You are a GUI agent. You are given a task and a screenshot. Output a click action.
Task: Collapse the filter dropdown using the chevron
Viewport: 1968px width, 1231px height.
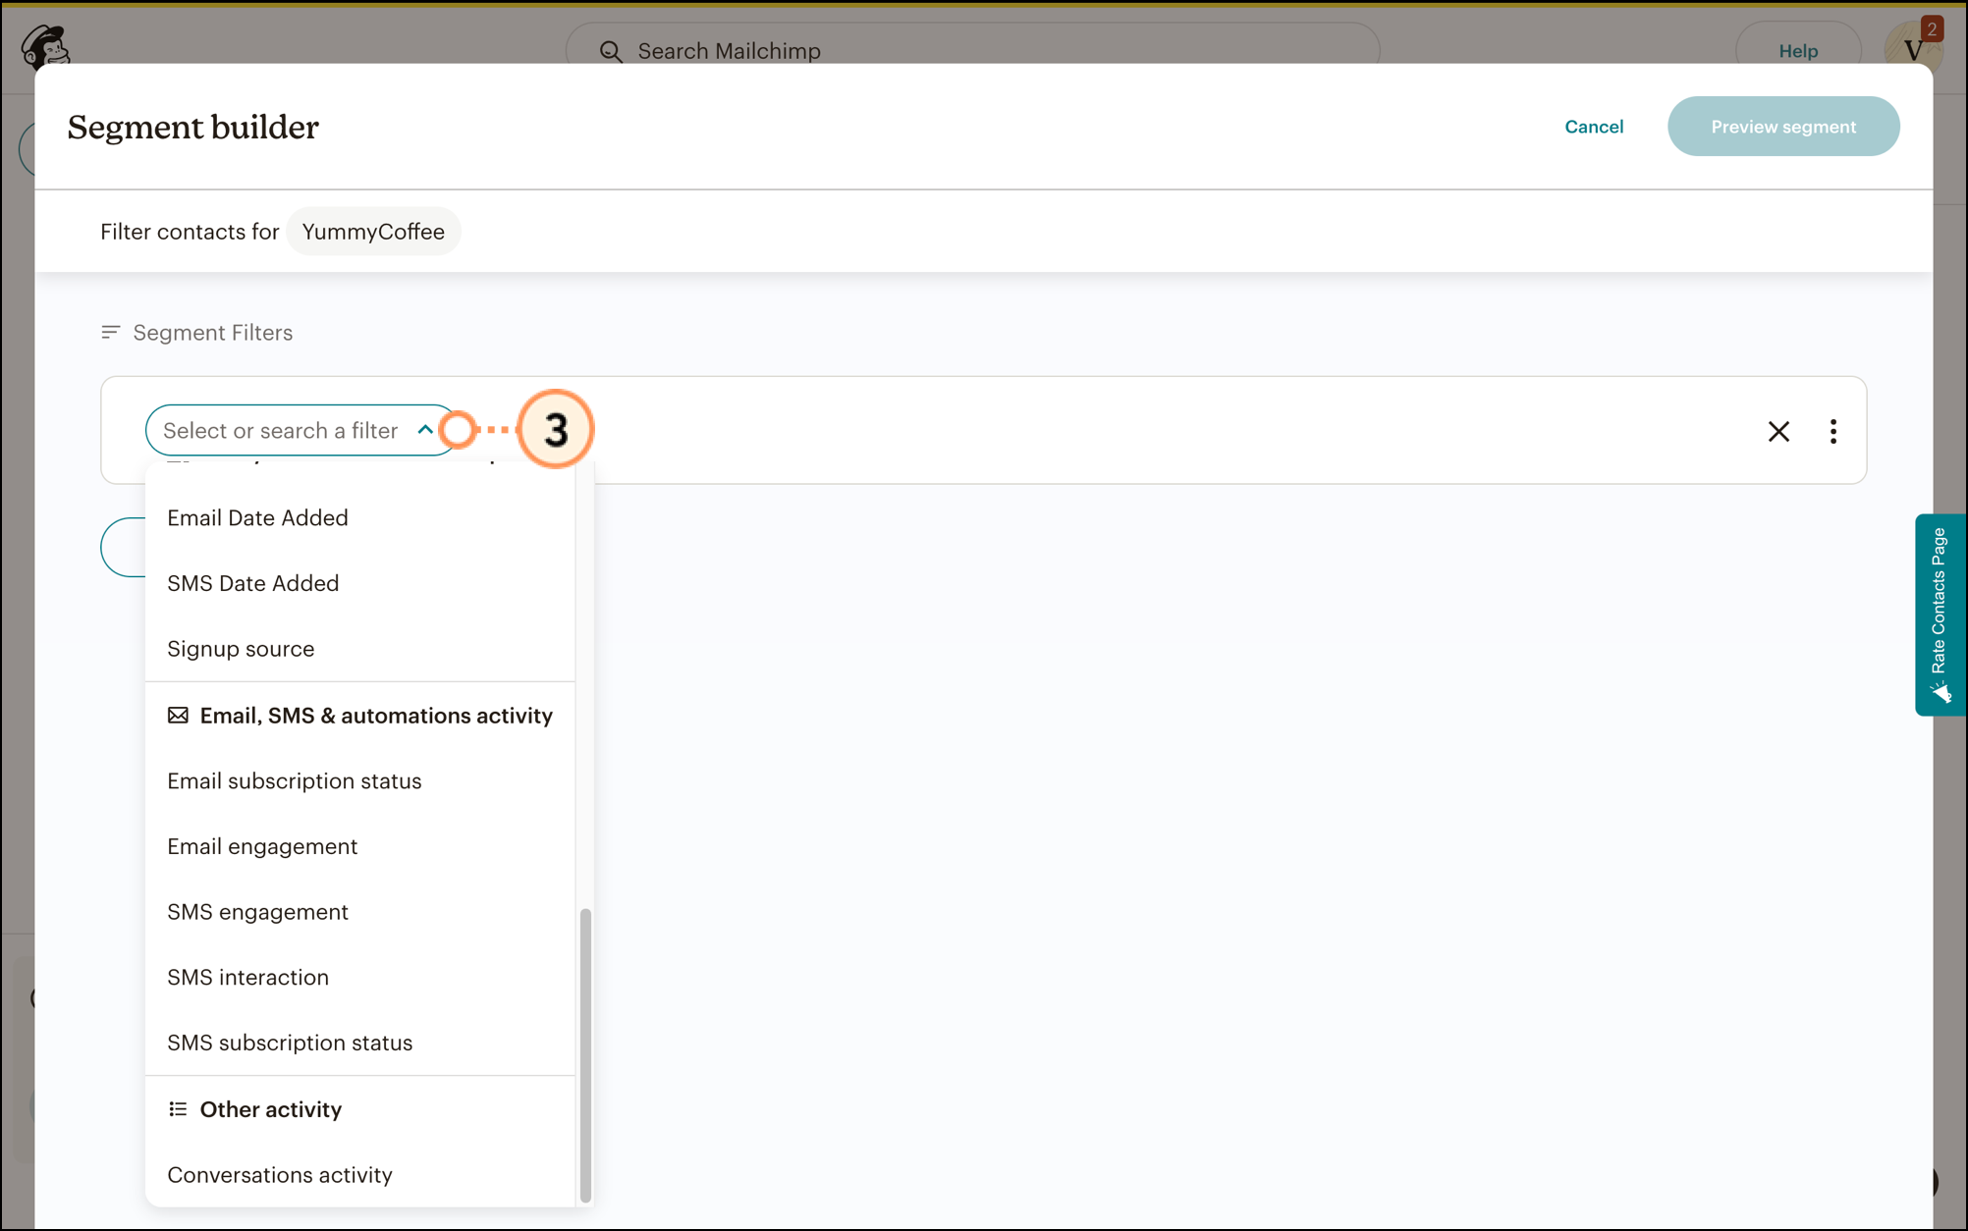[x=425, y=430]
